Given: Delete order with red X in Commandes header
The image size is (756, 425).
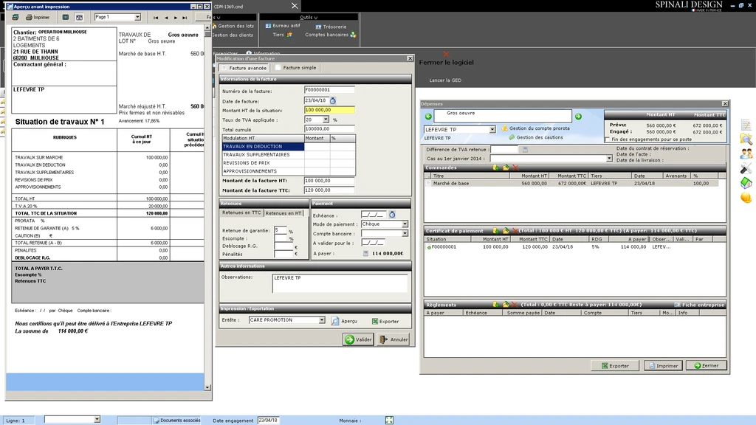Looking at the screenshot, I should [515, 167].
